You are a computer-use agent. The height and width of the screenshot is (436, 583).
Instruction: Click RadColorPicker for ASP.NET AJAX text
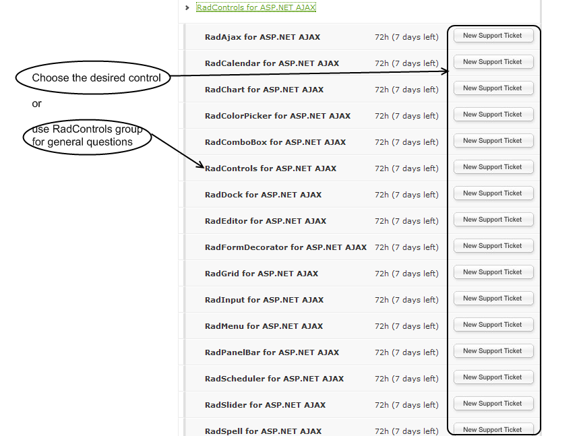[x=278, y=116]
